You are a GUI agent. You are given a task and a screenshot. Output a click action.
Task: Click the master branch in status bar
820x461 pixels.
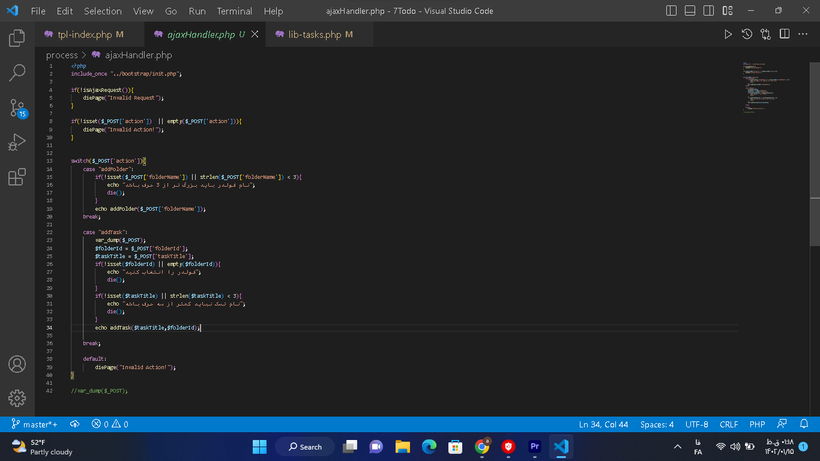coord(35,424)
